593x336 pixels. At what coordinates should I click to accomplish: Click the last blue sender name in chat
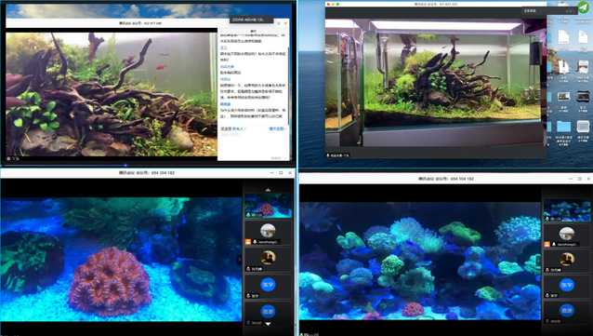click(226, 104)
